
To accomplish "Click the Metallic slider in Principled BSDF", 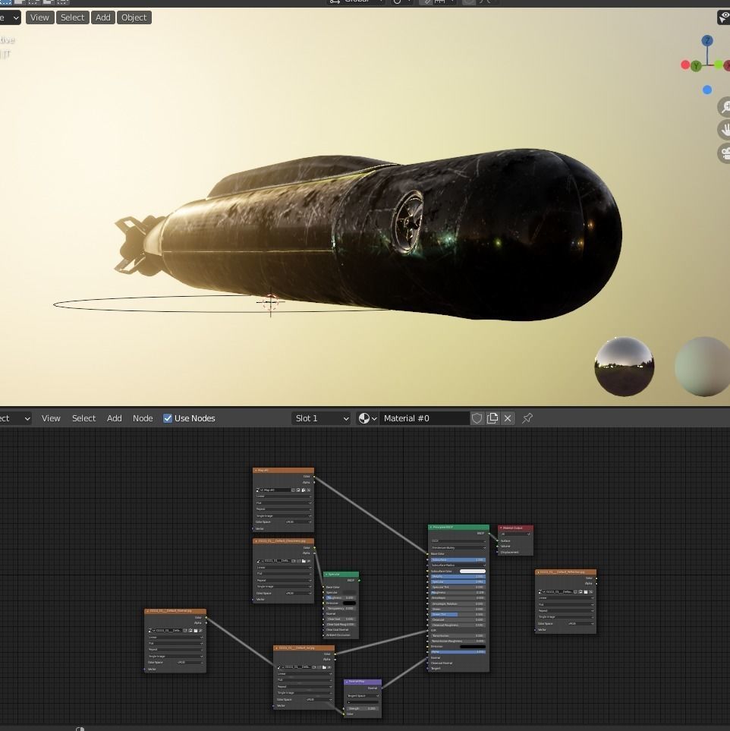I will point(458,577).
